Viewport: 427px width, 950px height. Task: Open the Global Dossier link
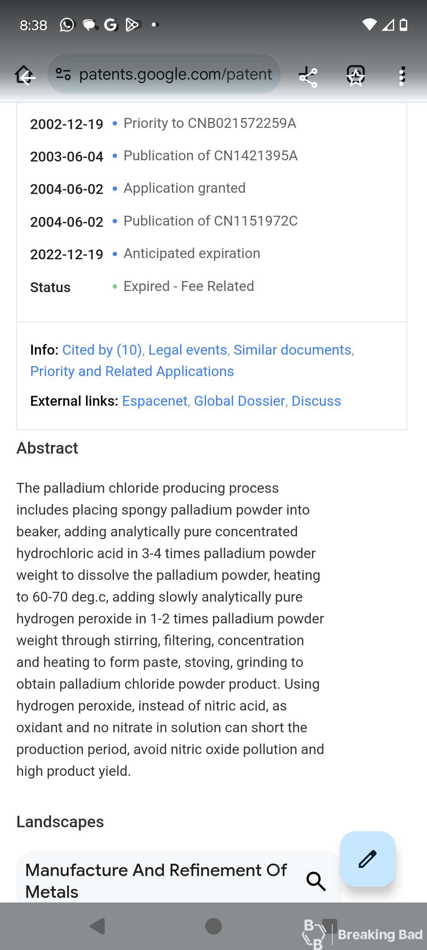(240, 401)
